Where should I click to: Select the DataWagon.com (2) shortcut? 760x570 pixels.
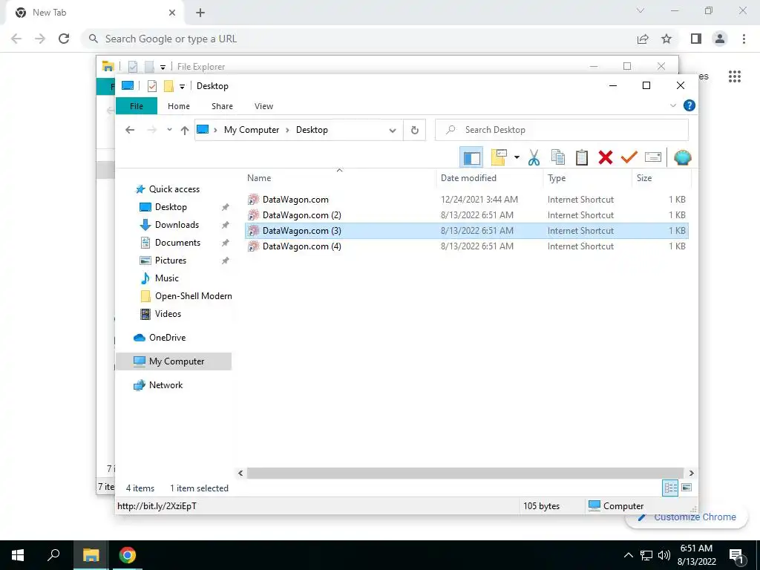click(x=466, y=214)
